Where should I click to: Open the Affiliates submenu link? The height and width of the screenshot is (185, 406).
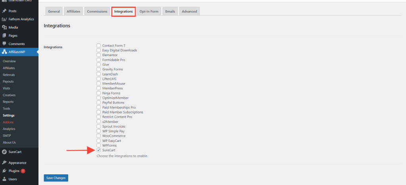(9, 68)
